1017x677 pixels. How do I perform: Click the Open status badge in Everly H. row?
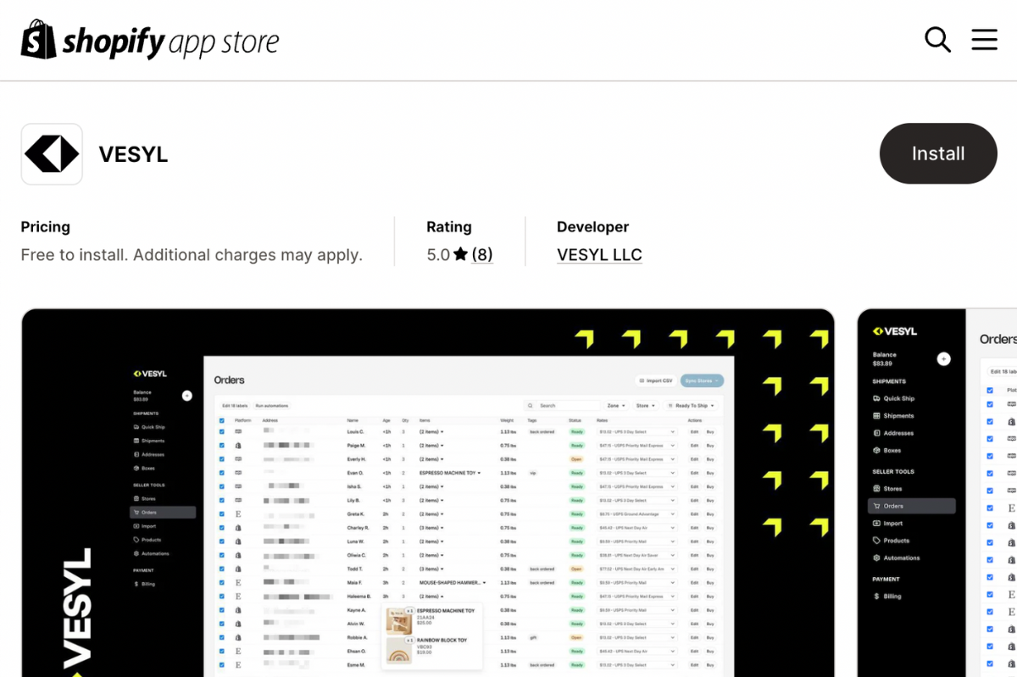(x=577, y=459)
